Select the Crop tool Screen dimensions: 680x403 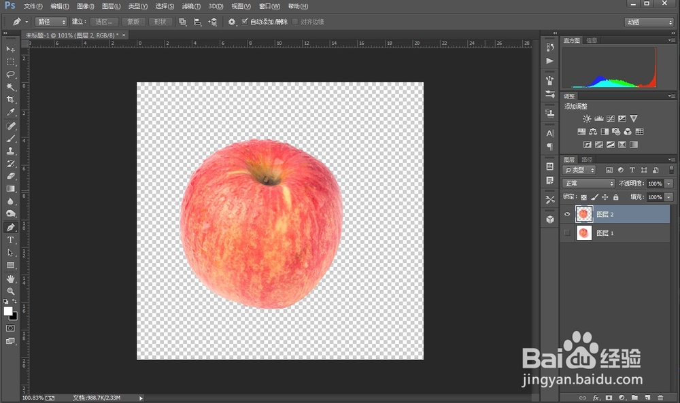pyautogui.click(x=10, y=100)
